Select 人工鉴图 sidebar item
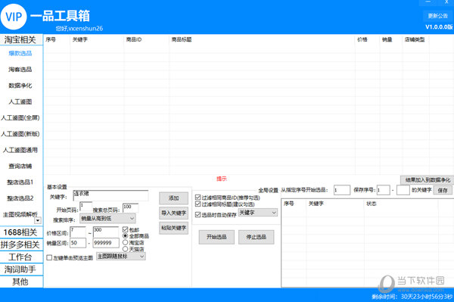 point(20,102)
